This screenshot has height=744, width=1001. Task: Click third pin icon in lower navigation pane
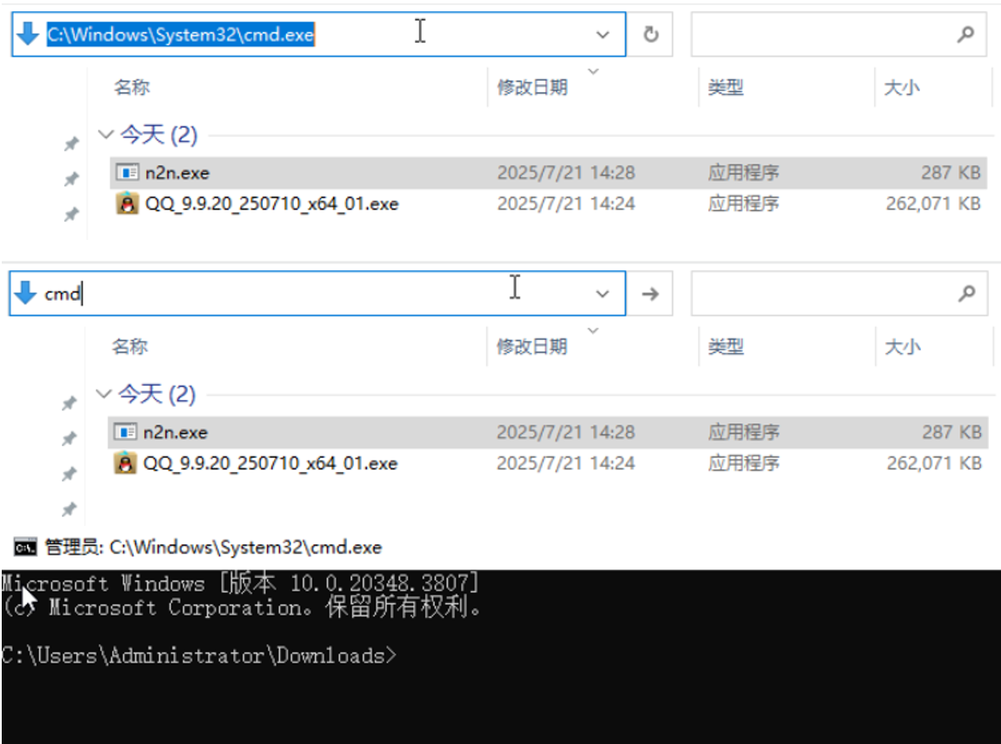(69, 474)
